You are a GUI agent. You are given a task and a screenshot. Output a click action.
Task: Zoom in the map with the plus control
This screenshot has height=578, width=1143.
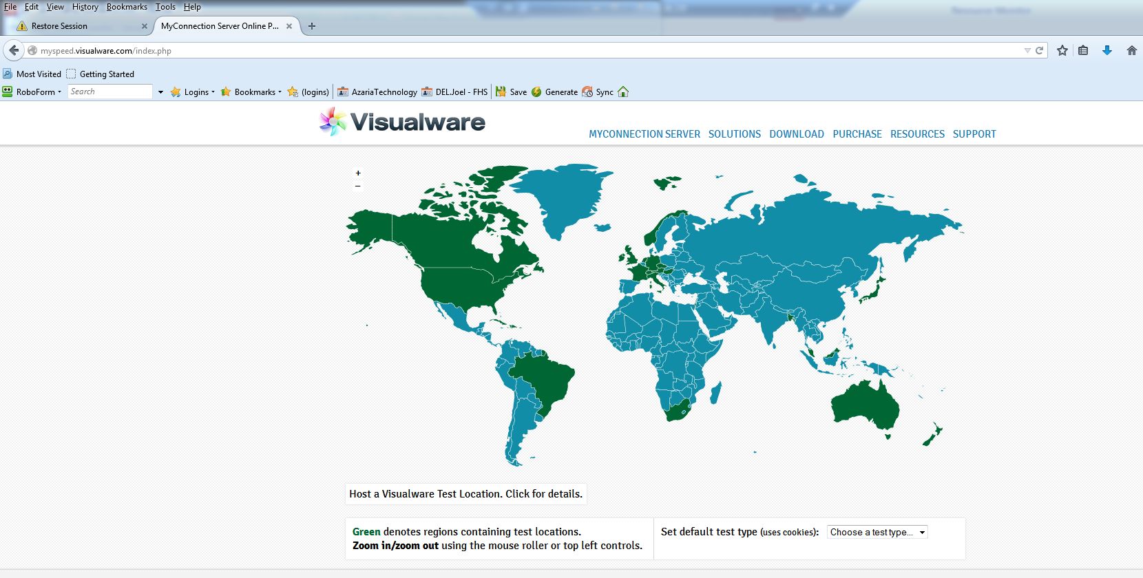[358, 173]
